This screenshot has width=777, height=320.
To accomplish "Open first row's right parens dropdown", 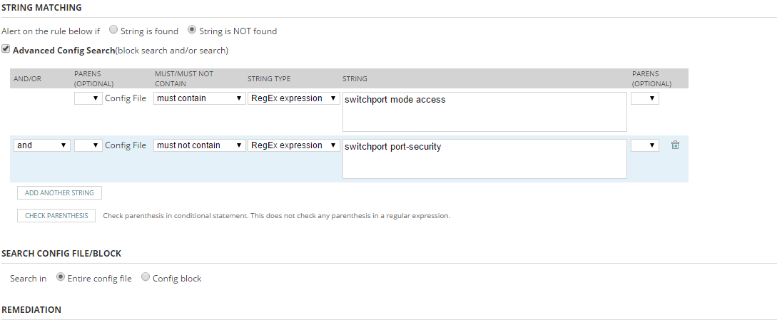I will (x=644, y=98).
